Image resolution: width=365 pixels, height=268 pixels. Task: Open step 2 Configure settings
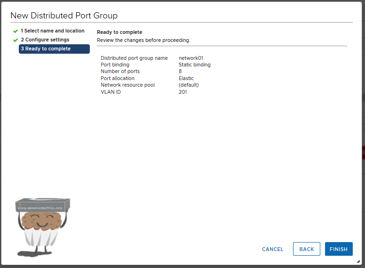pyautogui.click(x=45, y=40)
